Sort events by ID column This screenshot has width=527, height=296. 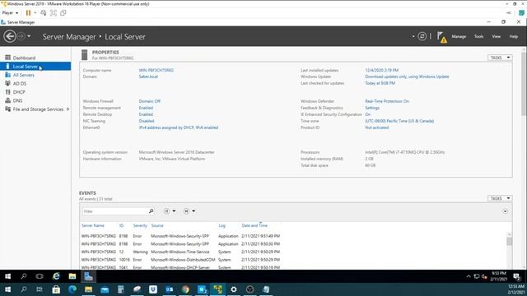pos(121,225)
